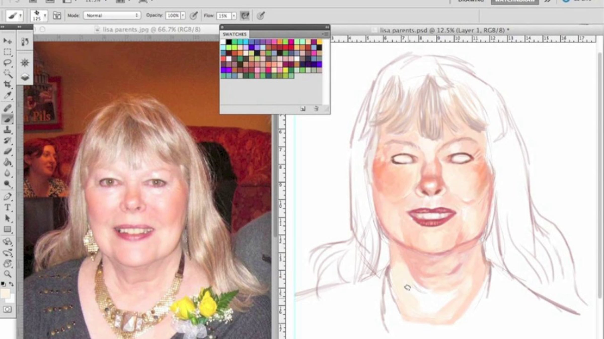Viewport: 604px width, 339px height.
Task: Select the Clone Stamp tool
Action: click(x=8, y=130)
